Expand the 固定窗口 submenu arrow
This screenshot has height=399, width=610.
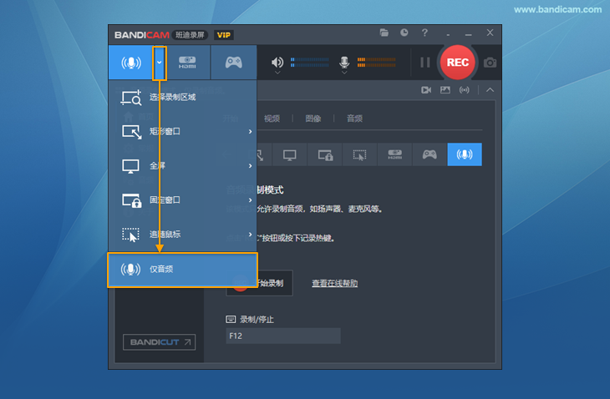[250, 200]
